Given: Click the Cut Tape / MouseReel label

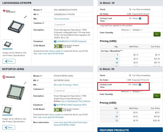Looking at the screenshot, I should pyautogui.click(x=112, y=51).
